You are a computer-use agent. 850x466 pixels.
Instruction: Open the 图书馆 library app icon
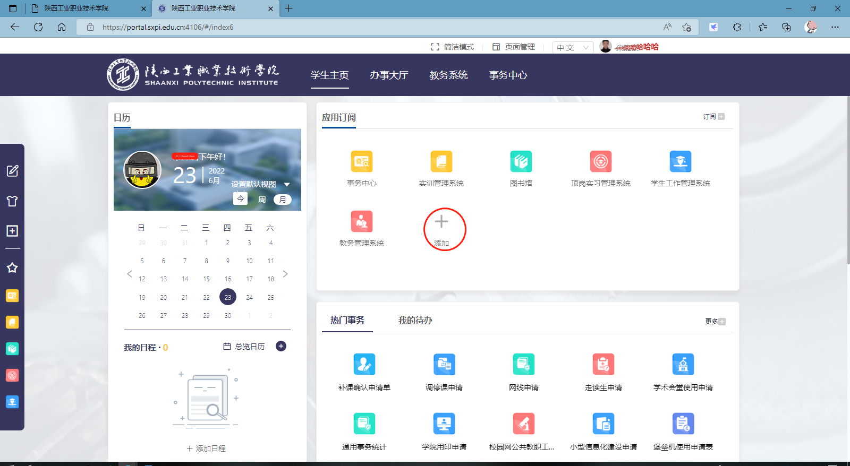click(x=521, y=162)
